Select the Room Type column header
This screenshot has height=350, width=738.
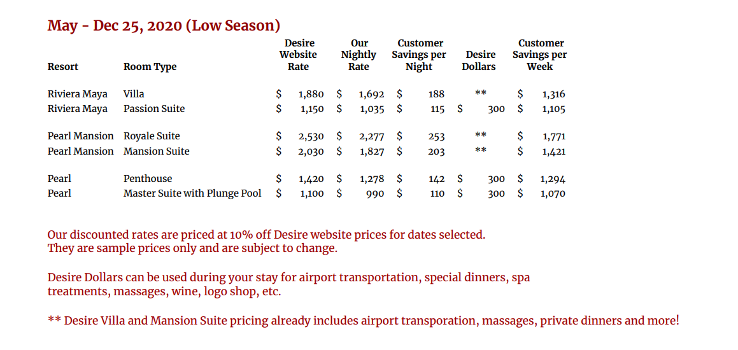[150, 67]
